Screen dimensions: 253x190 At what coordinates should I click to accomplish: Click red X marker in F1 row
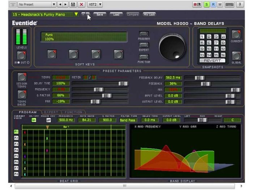[25, 133]
